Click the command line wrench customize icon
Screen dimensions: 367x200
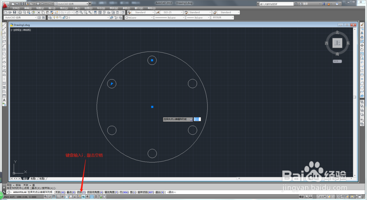pyautogui.click(x=4, y=192)
